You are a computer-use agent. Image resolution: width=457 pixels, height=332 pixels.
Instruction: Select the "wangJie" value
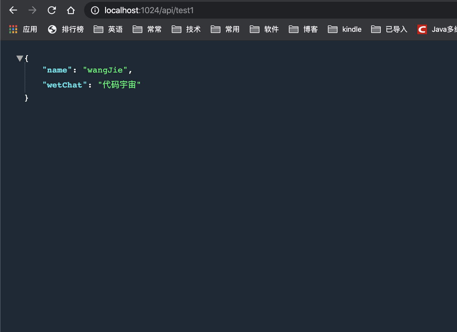tap(105, 70)
